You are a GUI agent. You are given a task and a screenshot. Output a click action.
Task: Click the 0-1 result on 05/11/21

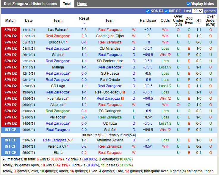84,42
